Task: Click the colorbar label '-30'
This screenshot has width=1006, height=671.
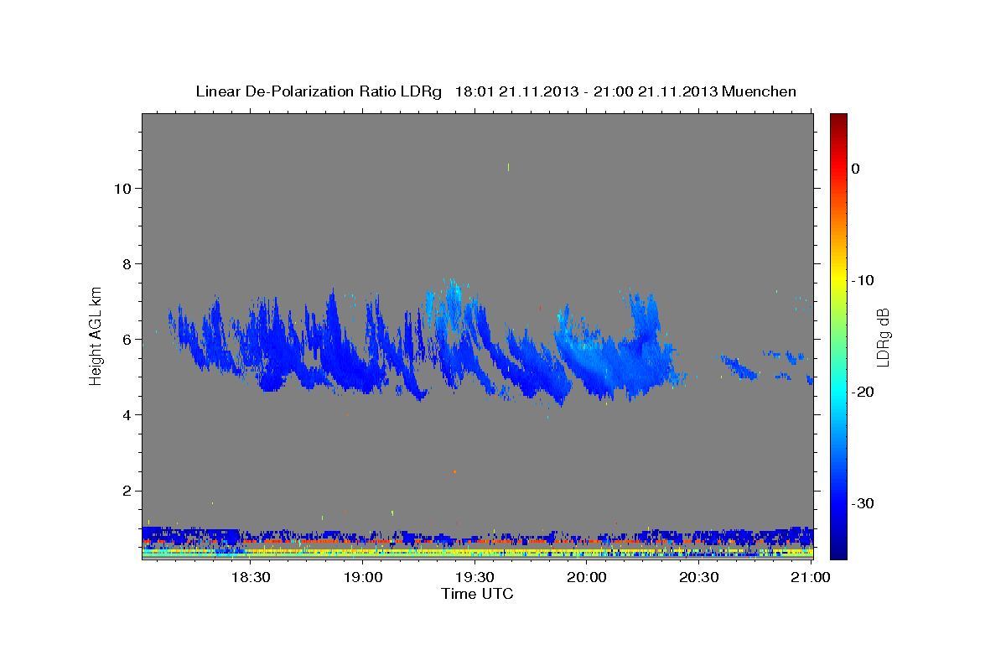Action: coord(863,503)
